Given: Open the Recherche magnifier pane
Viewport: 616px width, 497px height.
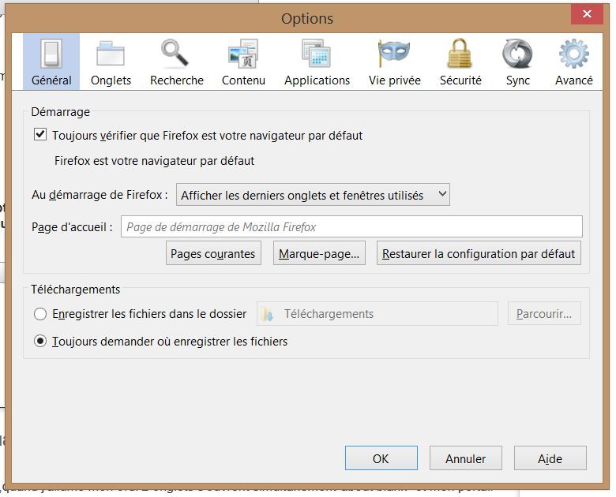Looking at the screenshot, I should [177, 62].
